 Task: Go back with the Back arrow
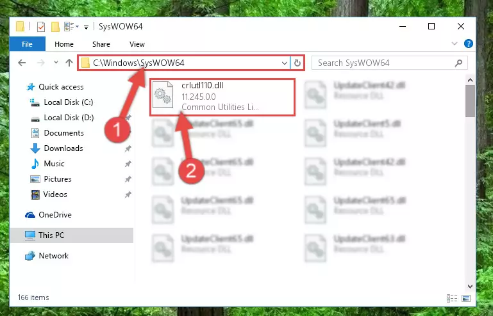pyautogui.click(x=22, y=63)
